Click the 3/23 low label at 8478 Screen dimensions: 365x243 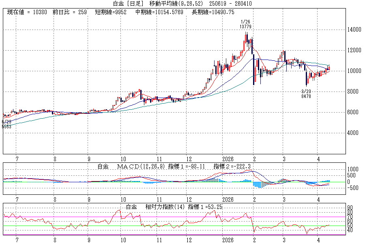click(x=306, y=94)
